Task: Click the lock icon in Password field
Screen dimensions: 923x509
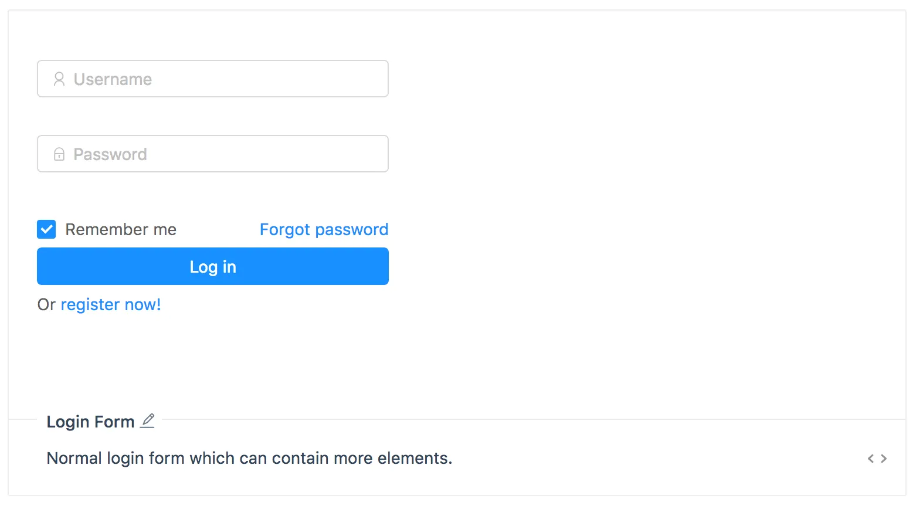Action: [x=59, y=154]
